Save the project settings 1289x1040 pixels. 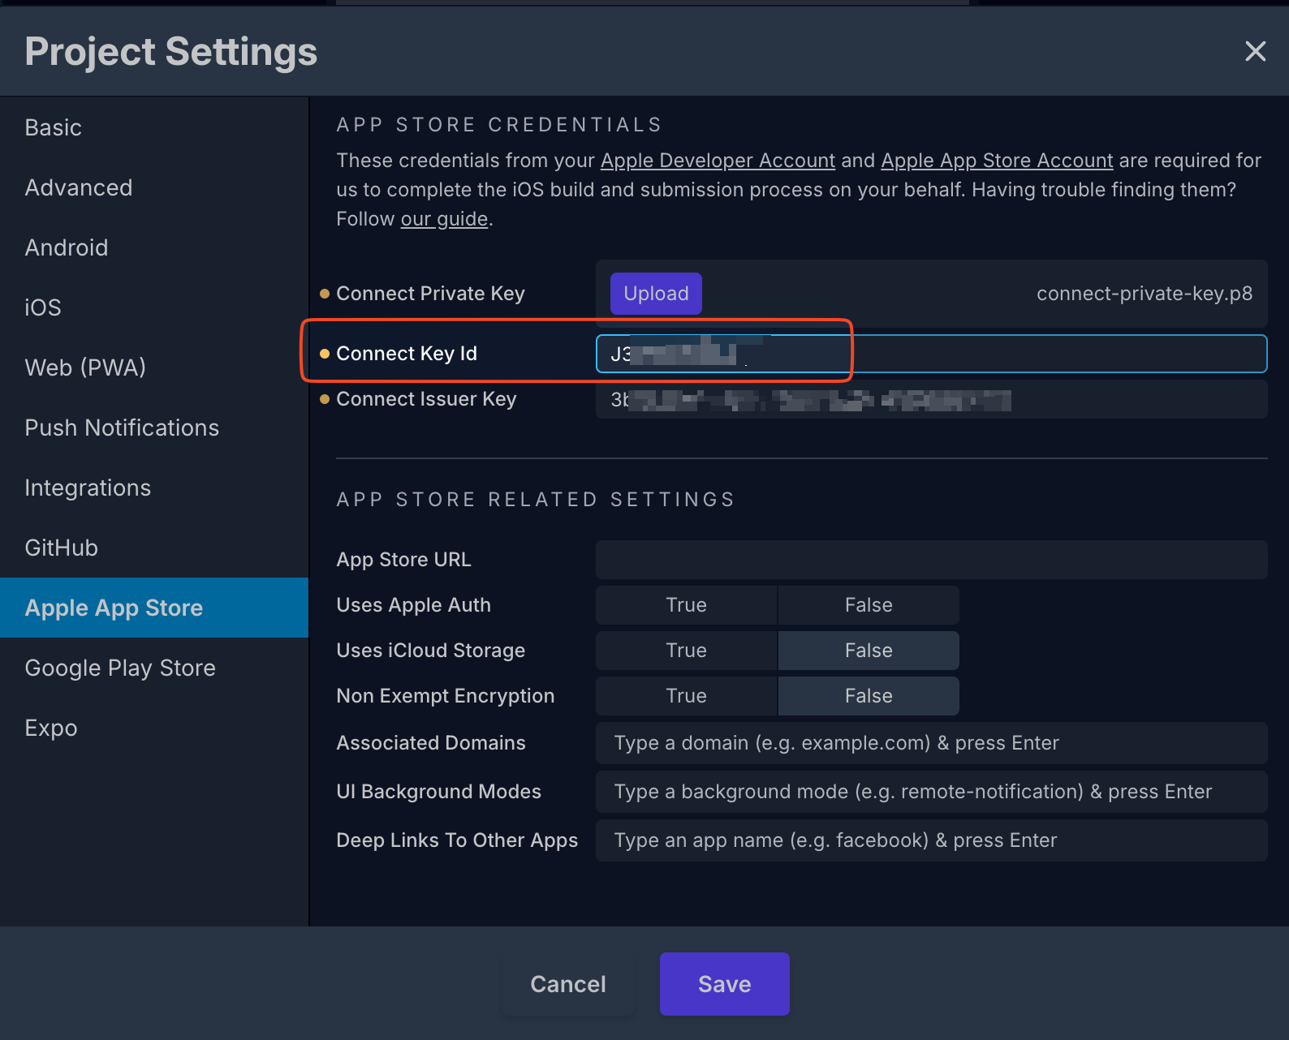point(724,984)
